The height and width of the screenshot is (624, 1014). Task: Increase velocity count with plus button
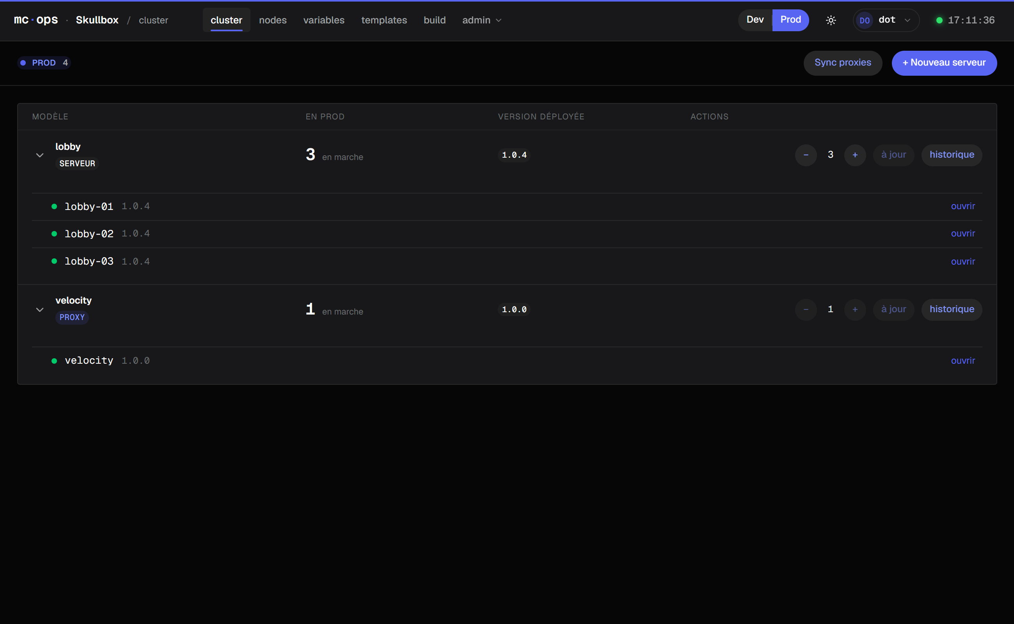[x=855, y=309]
